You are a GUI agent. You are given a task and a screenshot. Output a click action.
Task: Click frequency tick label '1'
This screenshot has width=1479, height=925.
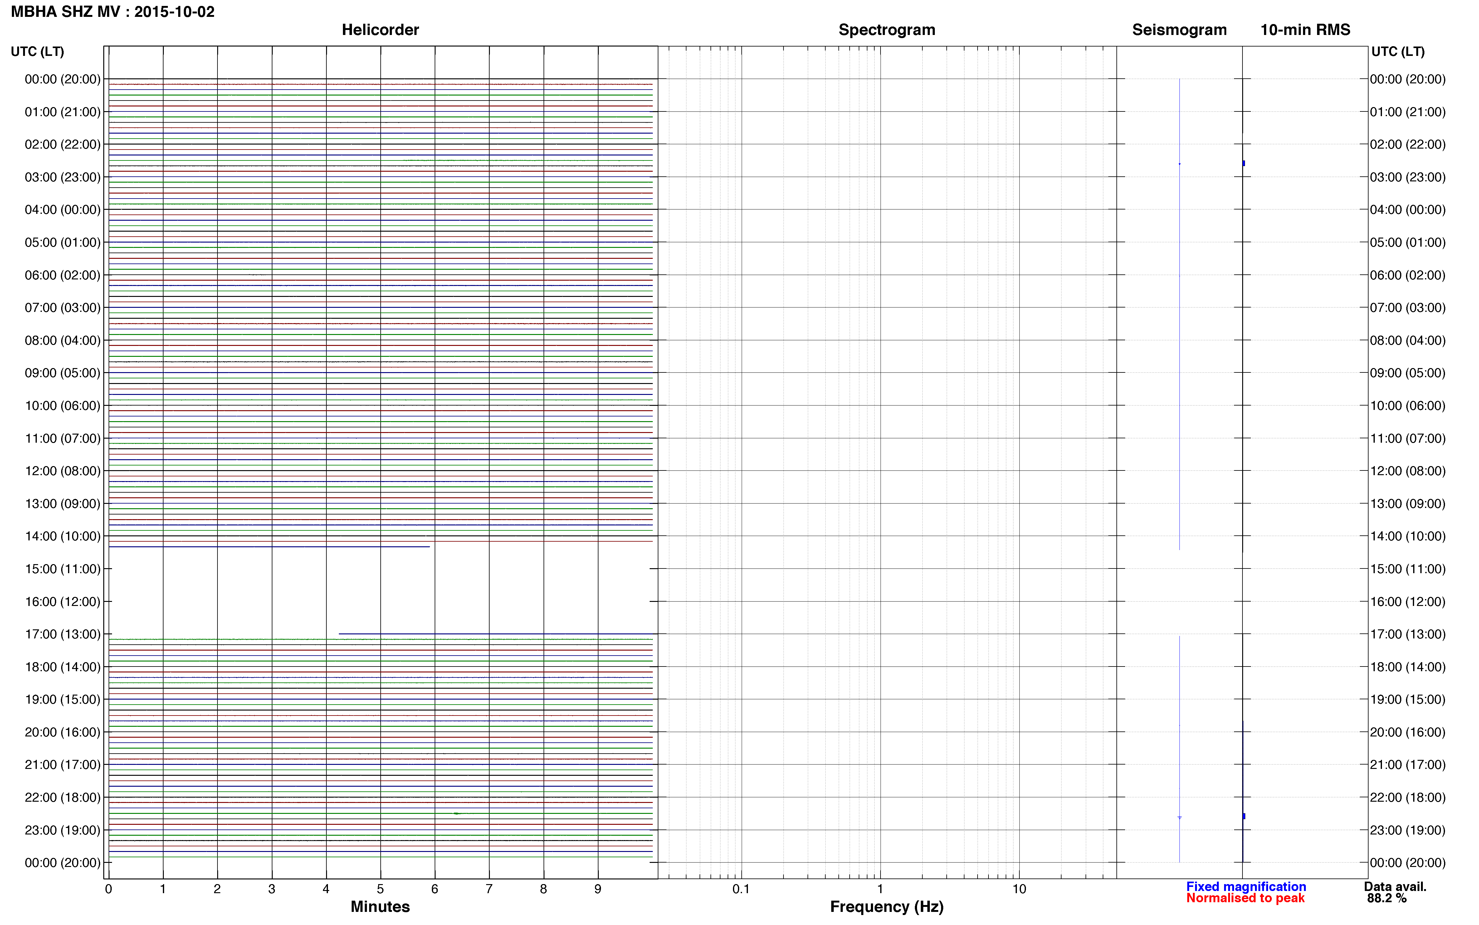pos(880,889)
